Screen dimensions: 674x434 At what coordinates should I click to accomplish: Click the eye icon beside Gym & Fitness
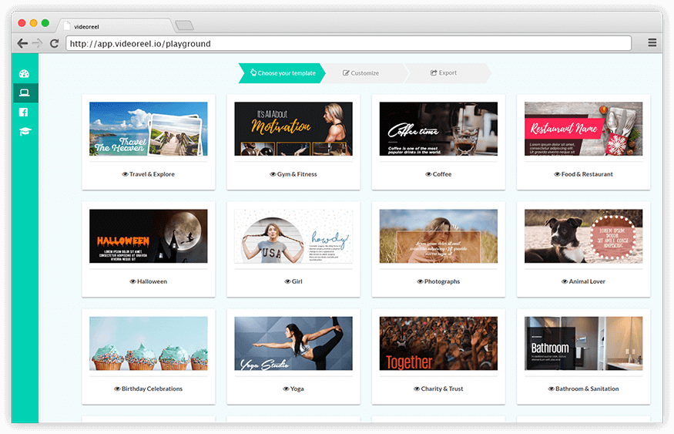273,174
